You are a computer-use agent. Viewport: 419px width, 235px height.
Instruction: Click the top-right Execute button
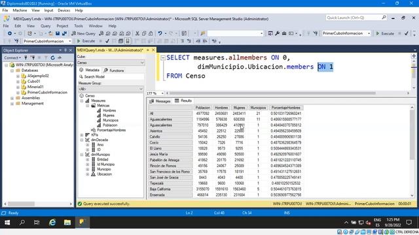click(385, 33)
